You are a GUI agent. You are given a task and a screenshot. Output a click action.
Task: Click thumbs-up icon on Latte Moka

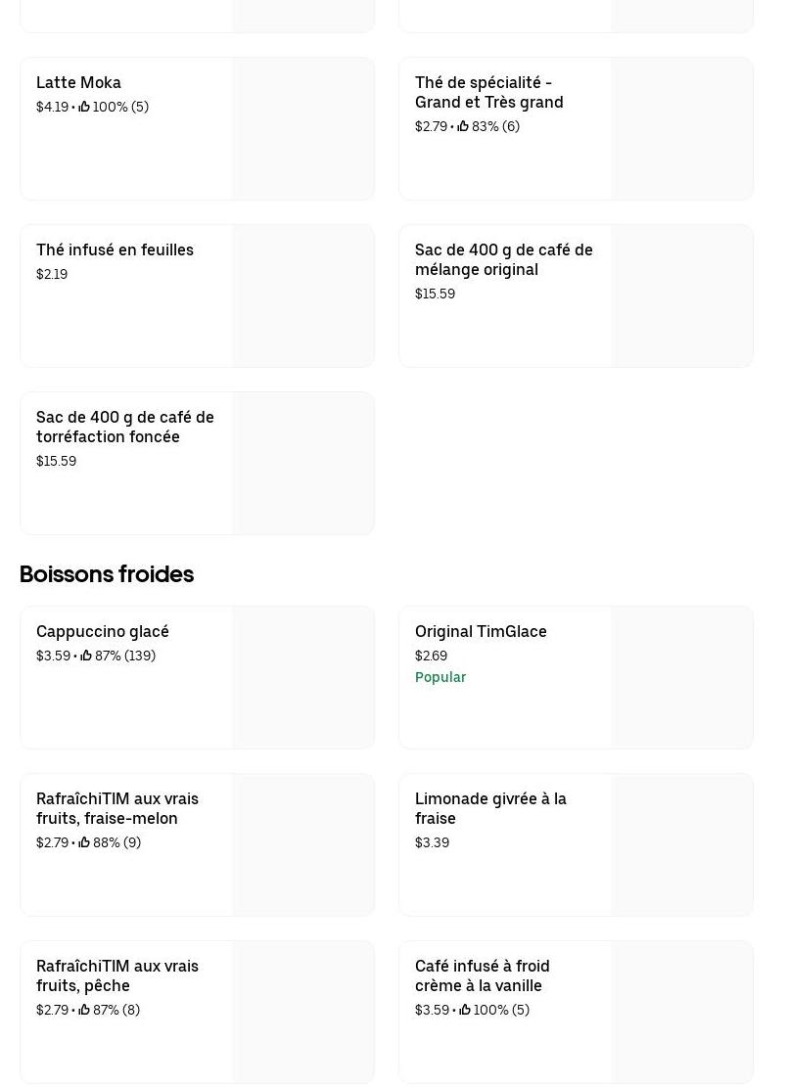[84, 107]
